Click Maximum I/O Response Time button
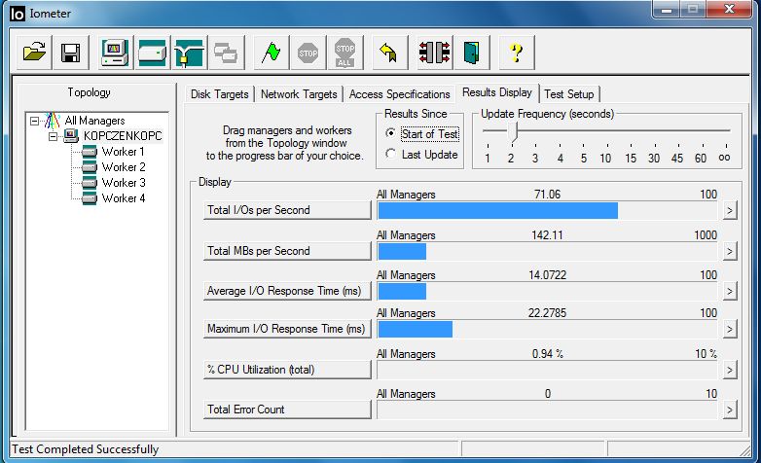This screenshot has height=463, width=761. click(x=287, y=329)
